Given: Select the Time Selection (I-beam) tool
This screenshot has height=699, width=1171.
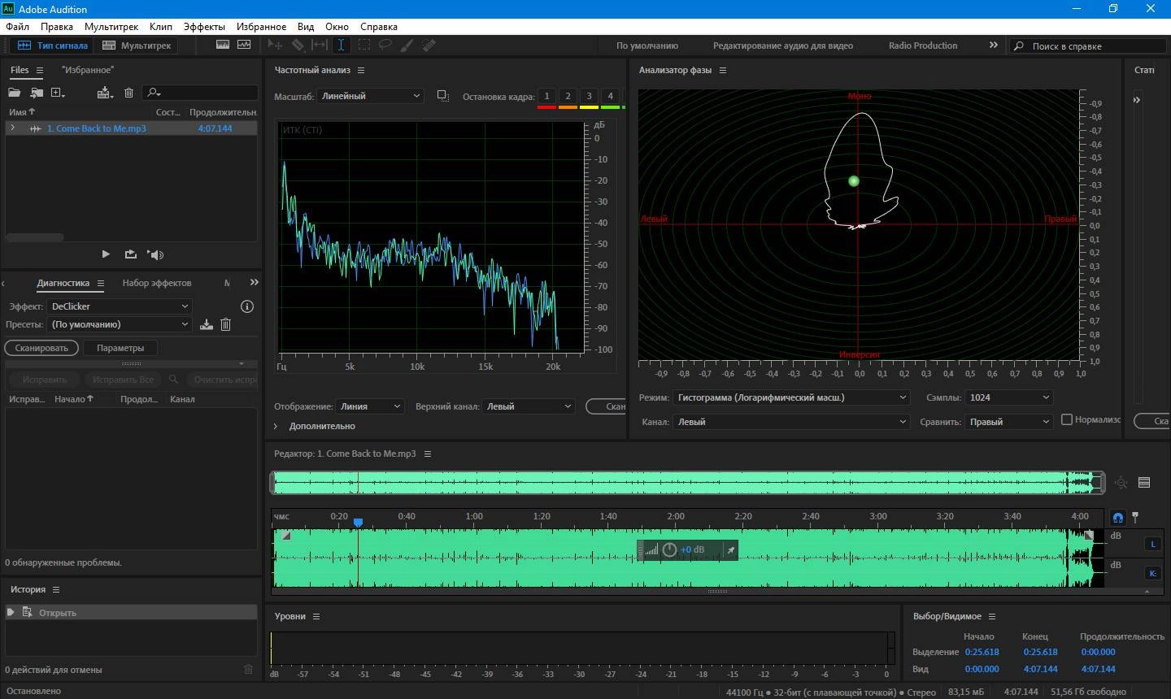Looking at the screenshot, I should click(x=341, y=46).
